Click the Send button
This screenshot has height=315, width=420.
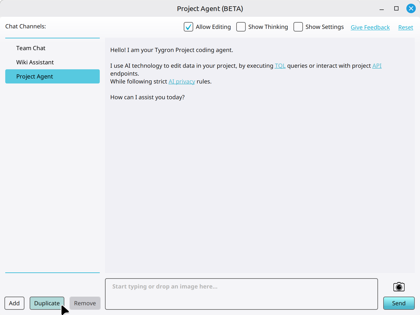pos(399,303)
